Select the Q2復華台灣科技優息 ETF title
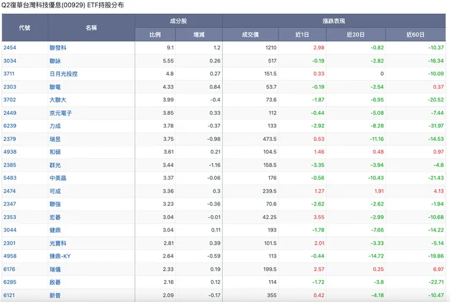Screen dimensions: 450x302 tap(63, 5)
